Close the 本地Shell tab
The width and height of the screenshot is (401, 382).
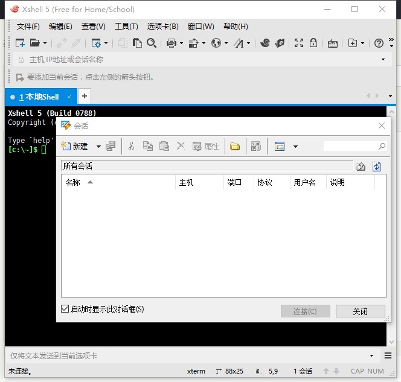[69, 97]
